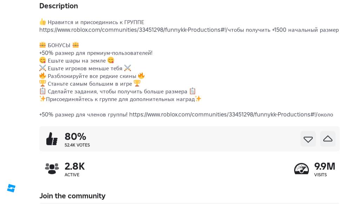Click the trophy emoji before Станьте
Image resolution: width=364 pixels, height=204 pixels.
point(42,84)
